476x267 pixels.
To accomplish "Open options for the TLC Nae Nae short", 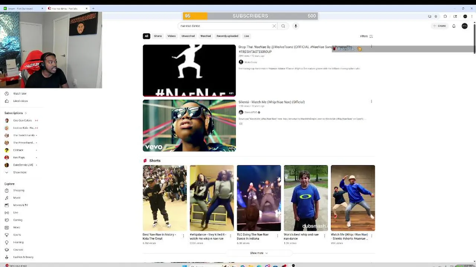I will (277, 236).
